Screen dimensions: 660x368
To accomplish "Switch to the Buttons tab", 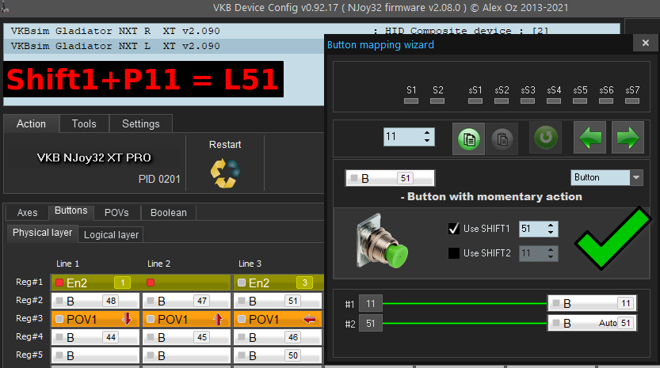I will point(71,211).
